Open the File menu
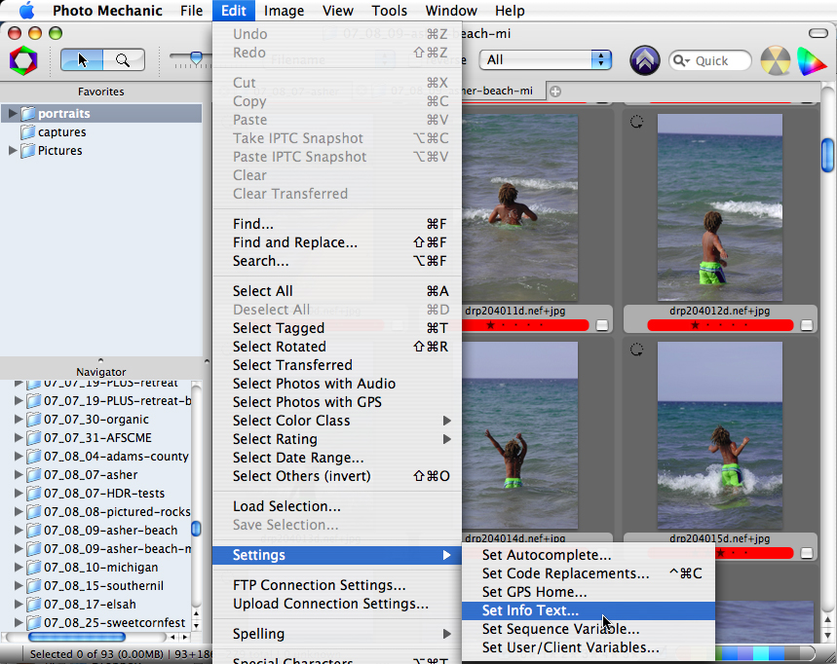 191,11
